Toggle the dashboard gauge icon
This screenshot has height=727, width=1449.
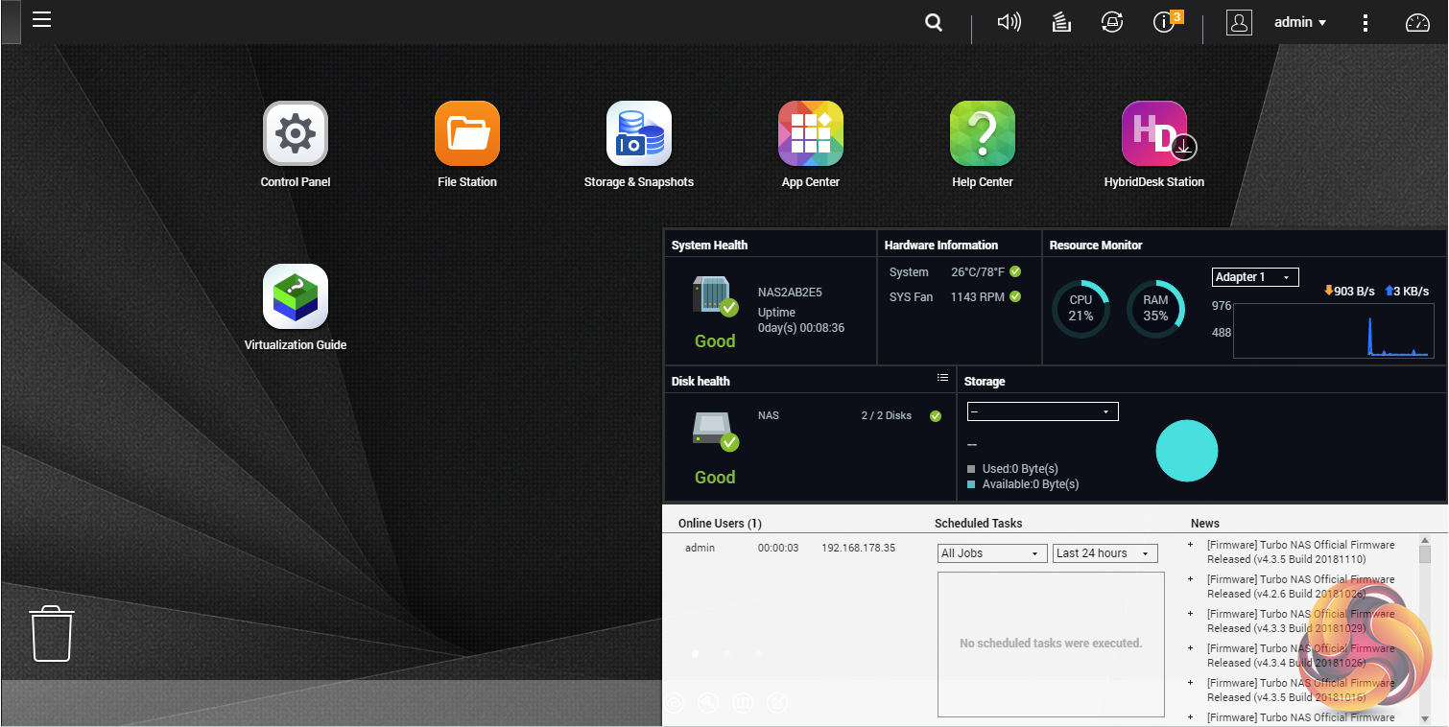(1417, 23)
